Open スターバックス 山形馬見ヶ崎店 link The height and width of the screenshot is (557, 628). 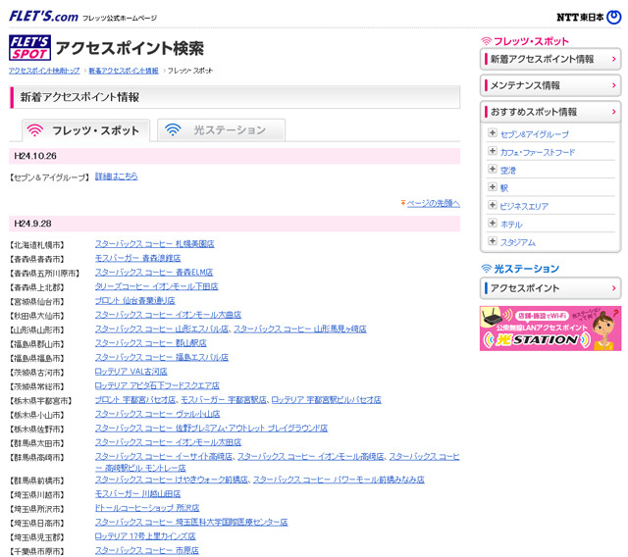(x=300, y=329)
